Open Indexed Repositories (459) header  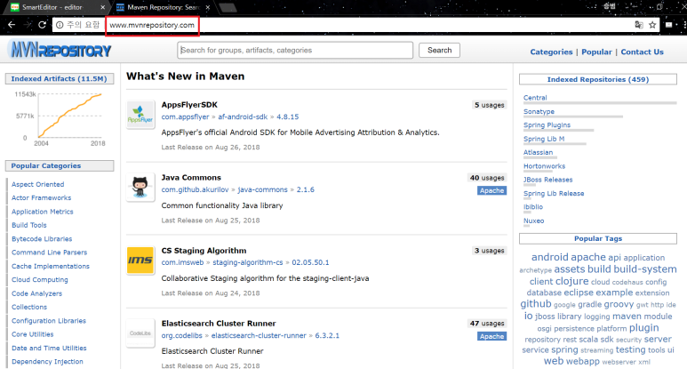tap(597, 79)
